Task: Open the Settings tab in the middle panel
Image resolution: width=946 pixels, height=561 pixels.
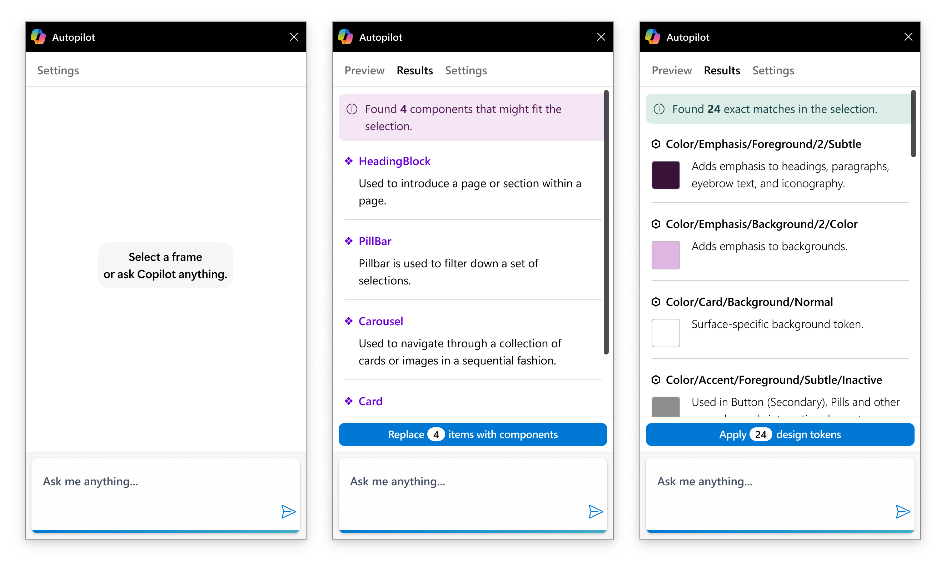Action: coord(466,71)
